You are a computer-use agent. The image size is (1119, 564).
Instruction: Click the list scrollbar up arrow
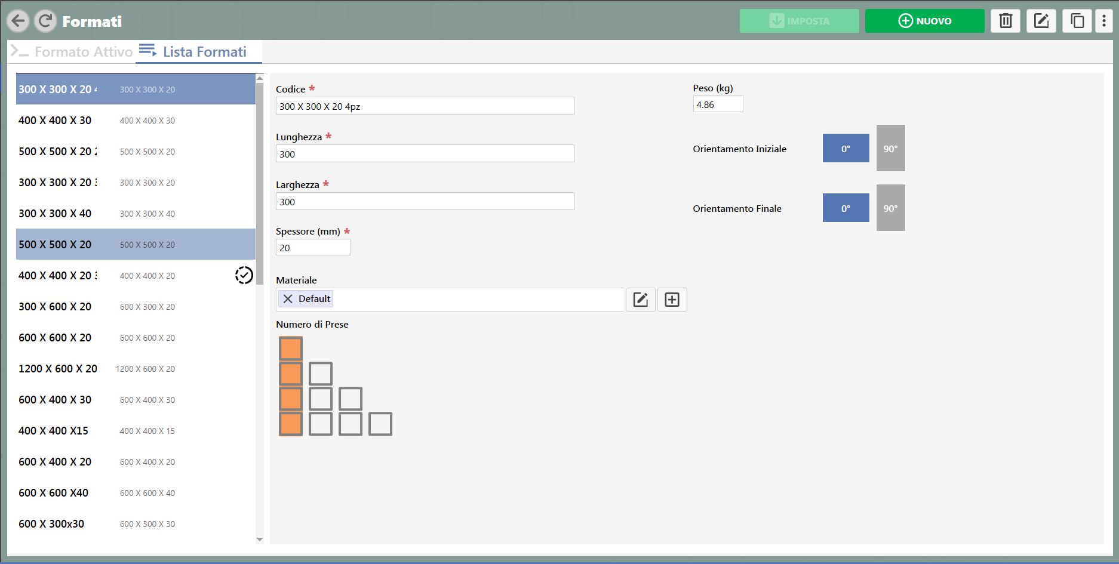[260, 78]
